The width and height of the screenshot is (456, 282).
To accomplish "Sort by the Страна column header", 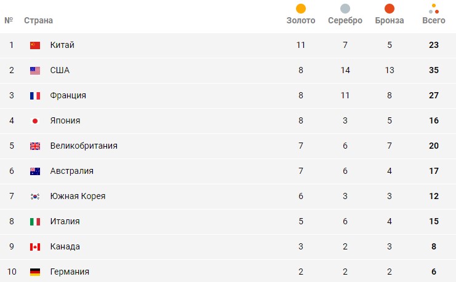I will pos(38,20).
